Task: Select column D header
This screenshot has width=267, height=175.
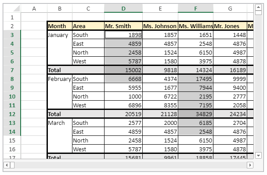Action: [123, 8]
